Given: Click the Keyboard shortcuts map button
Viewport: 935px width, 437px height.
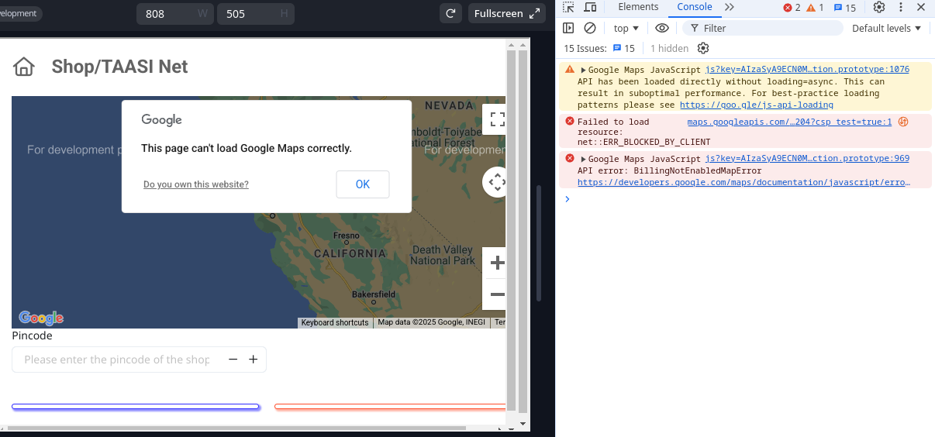Looking at the screenshot, I should [x=335, y=322].
